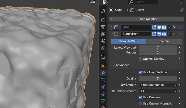Open Subdivision modifier extra options dropdown

coord(169,34)
